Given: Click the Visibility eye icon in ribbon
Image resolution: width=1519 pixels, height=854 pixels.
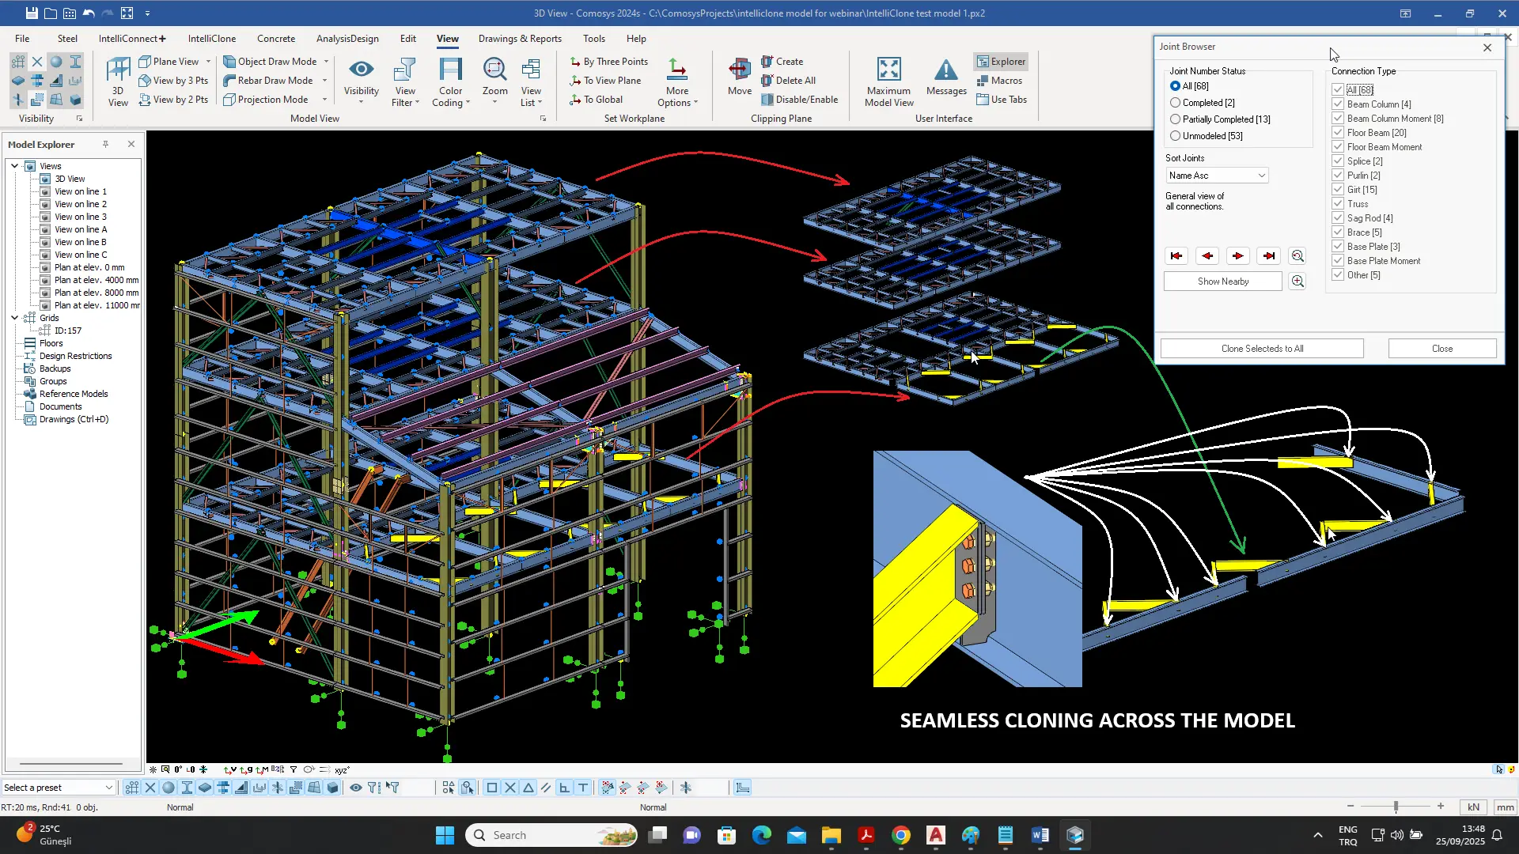Looking at the screenshot, I should pyautogui.click(x=361, y=70).
